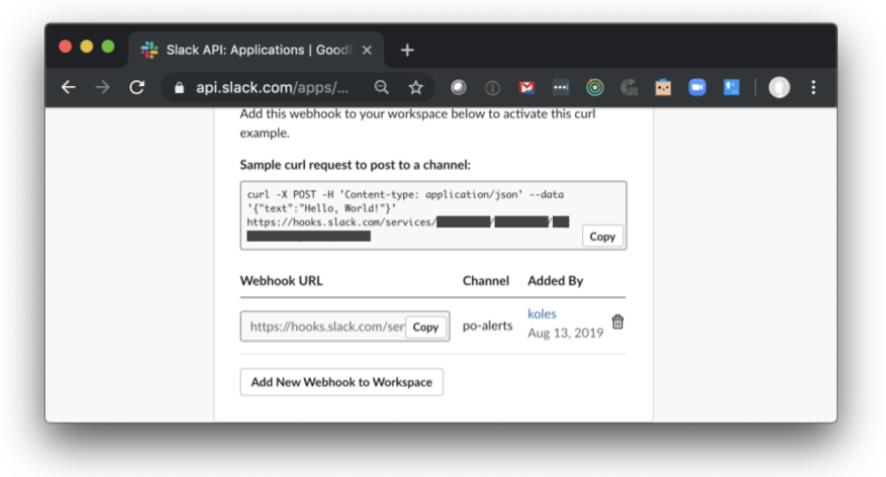The height and width of the screenshot is (477, 886).
Task: Delete the po-alerts webhook with trash icon
Action: click(618, 322)
